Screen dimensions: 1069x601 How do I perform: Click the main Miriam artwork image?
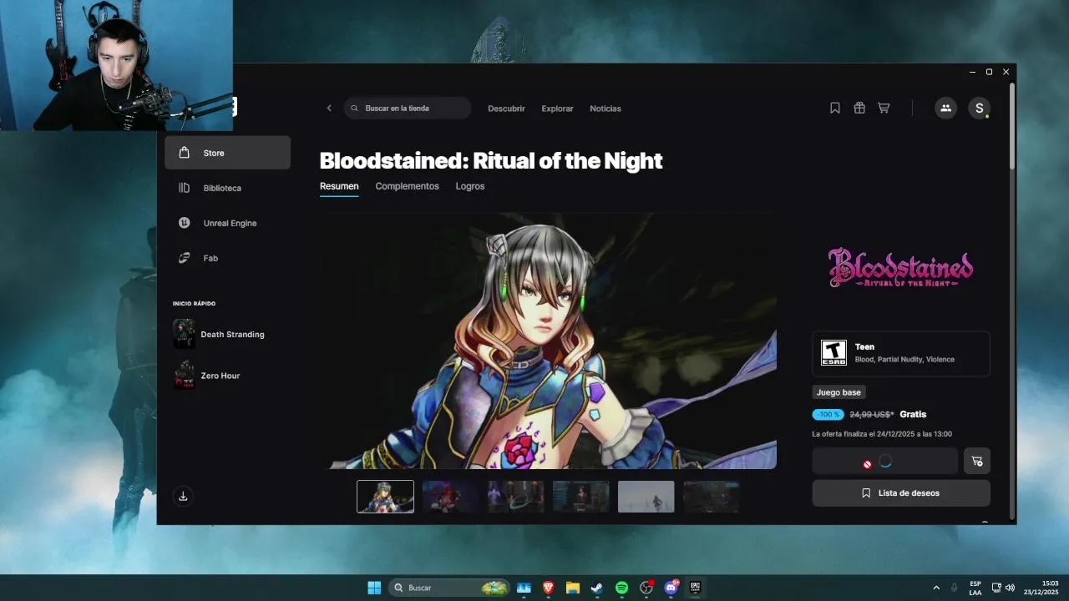point(548,341)
